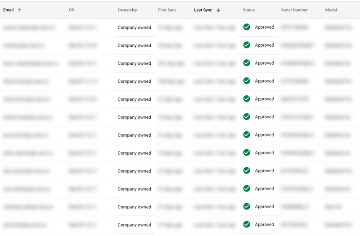Image resolution: width=360 pixels, height=236 pixels.
Task: Click the Status column header
Action: [248, 10]
